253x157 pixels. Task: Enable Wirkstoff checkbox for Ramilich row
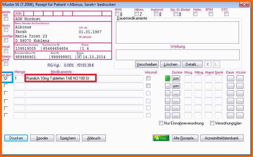tap(148, 78)
